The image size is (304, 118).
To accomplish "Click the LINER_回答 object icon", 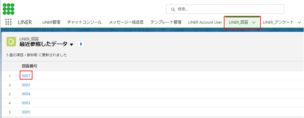I will click(11, 41).
